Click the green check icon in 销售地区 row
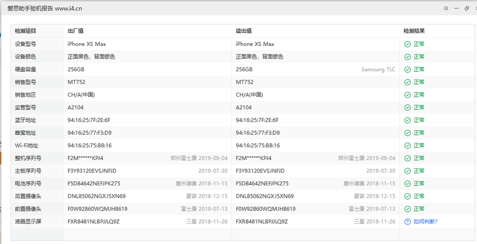Viewport: 477px width, 244px height. (x=408, y=95)
